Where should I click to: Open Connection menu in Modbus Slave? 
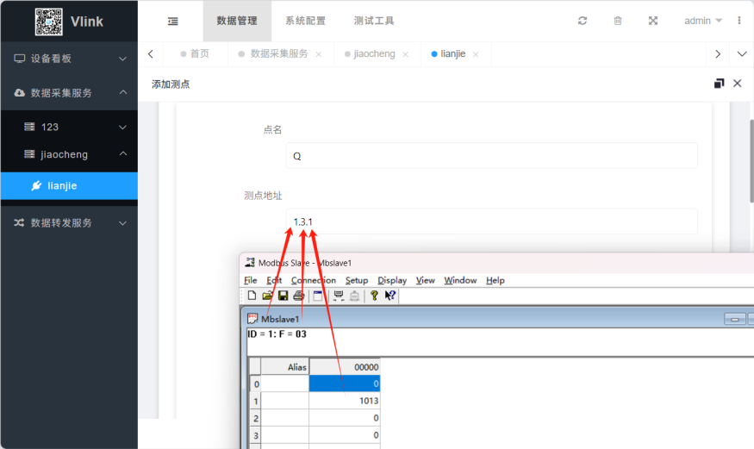pyautogui.click(x=314, y=280)
